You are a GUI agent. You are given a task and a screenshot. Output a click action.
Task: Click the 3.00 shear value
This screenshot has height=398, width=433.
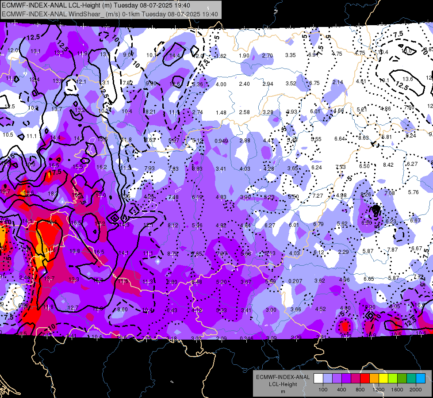(271, 310)
